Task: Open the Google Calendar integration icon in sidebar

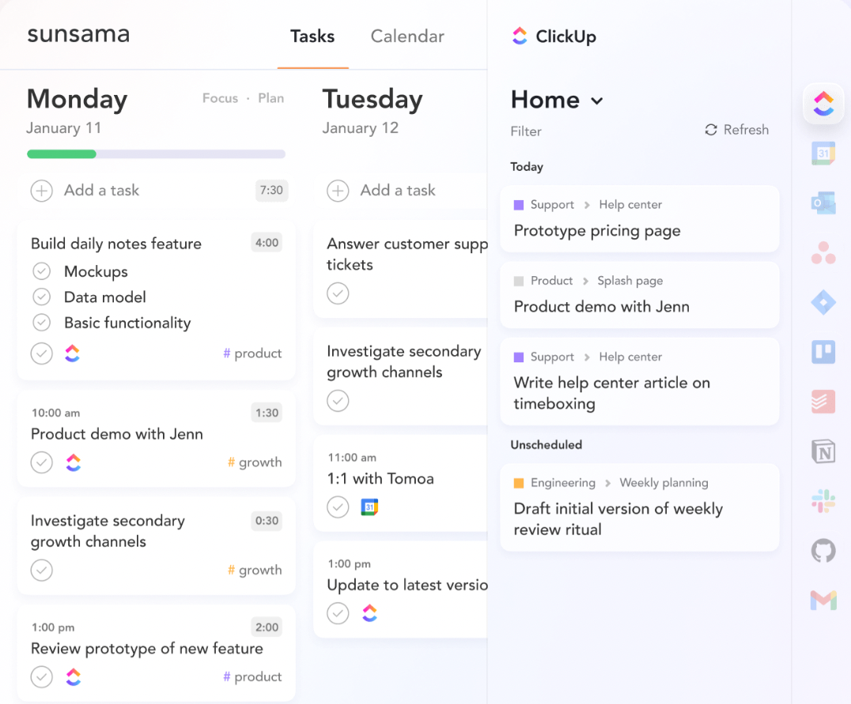Action: (x=823, y=153)
